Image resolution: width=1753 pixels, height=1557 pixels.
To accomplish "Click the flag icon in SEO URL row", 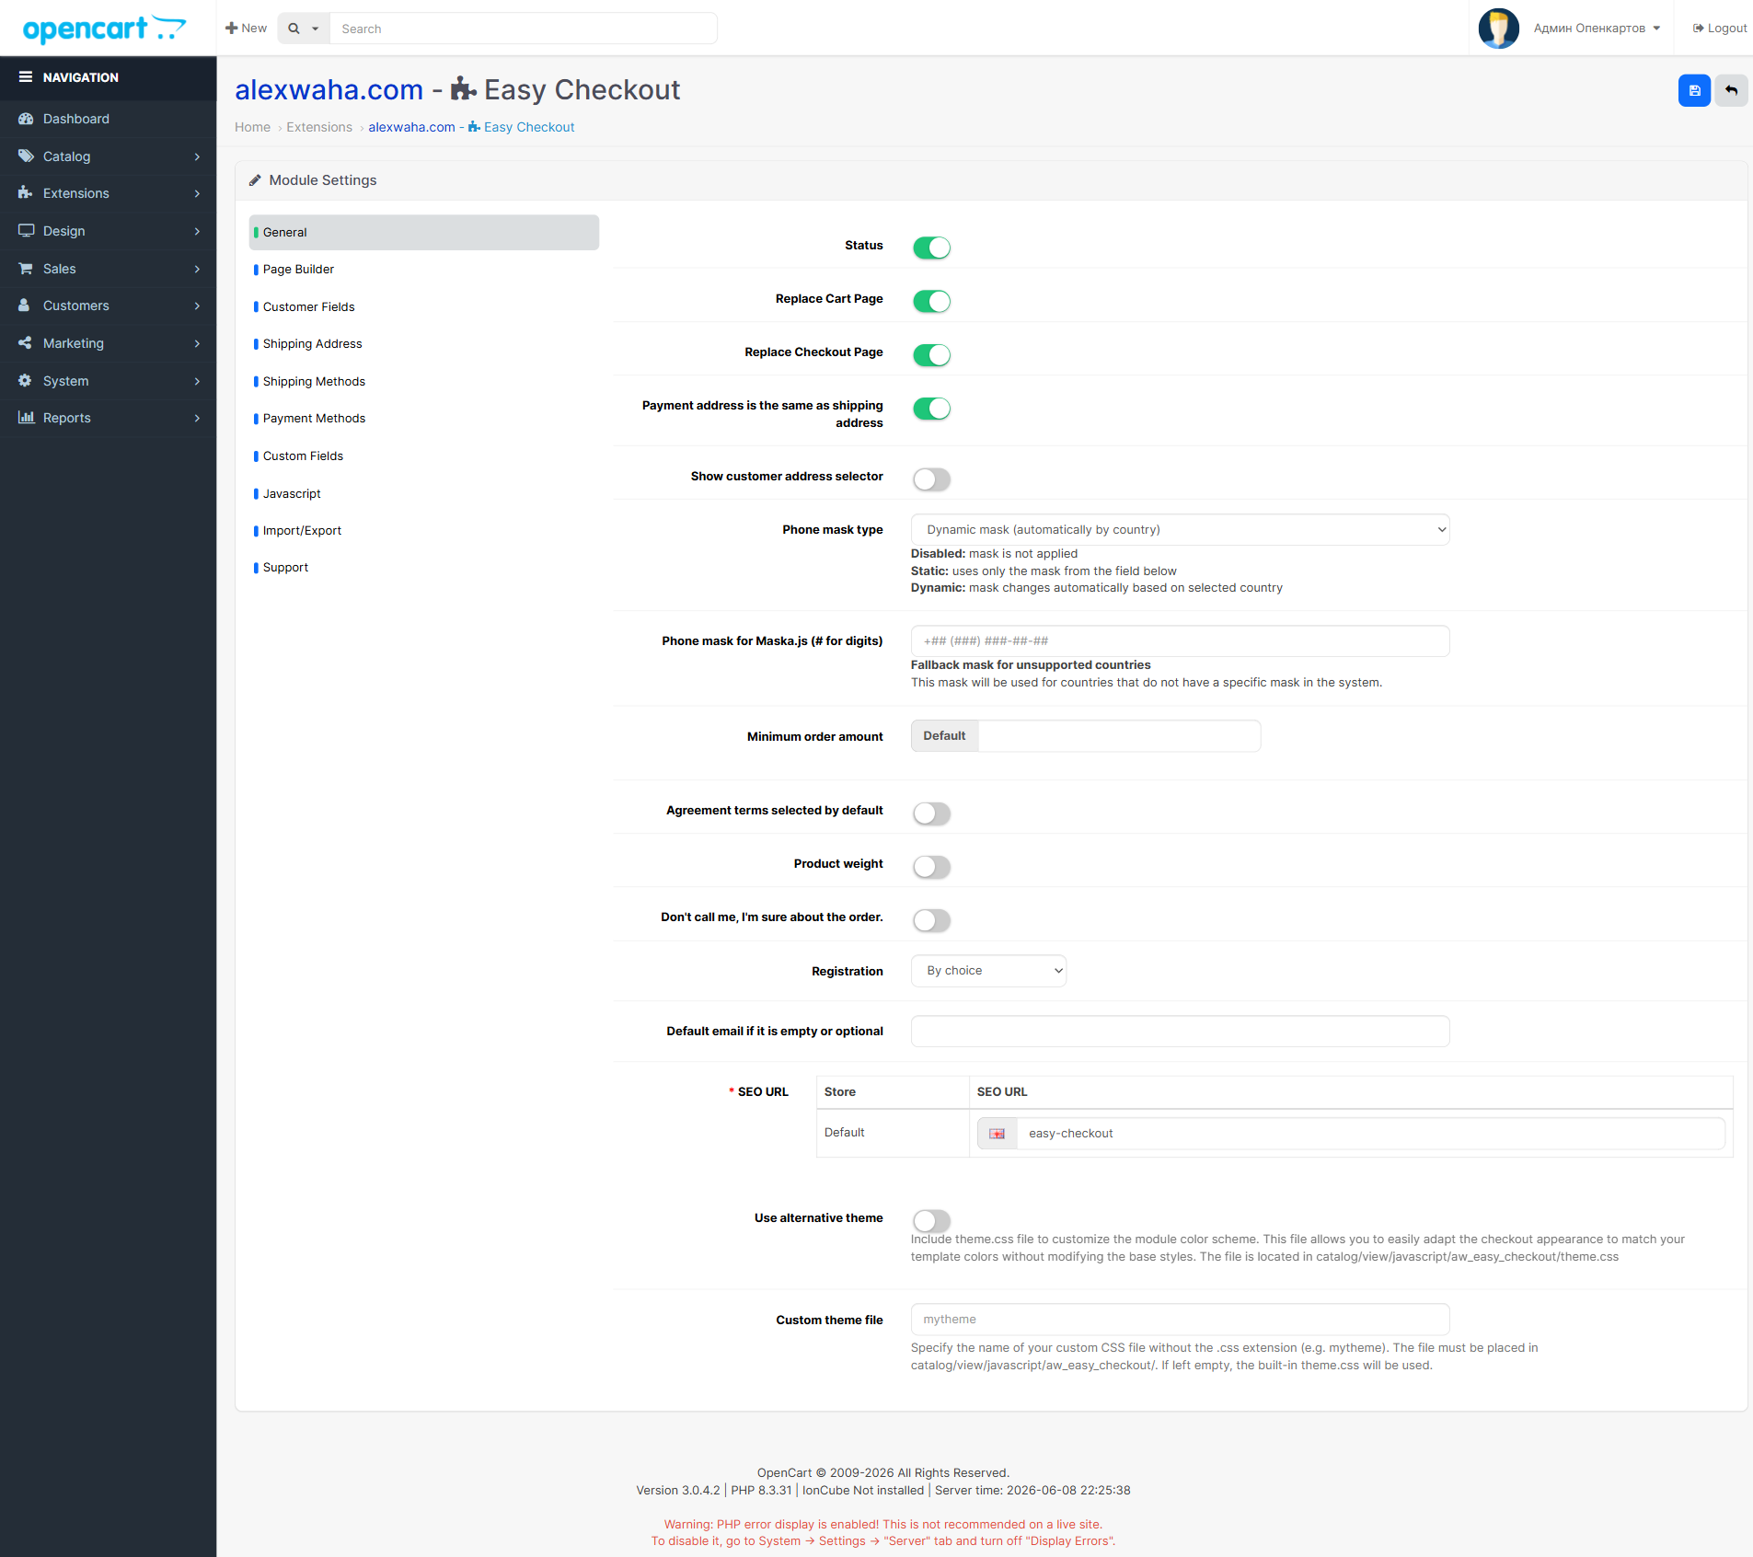I will click(x=997, y=1134).
